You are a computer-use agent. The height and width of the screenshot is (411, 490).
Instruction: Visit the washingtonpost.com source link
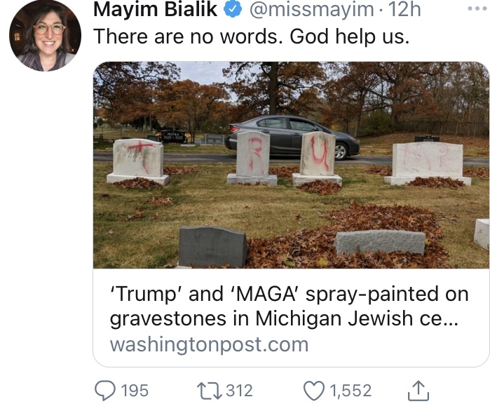[x=209, y=344]
